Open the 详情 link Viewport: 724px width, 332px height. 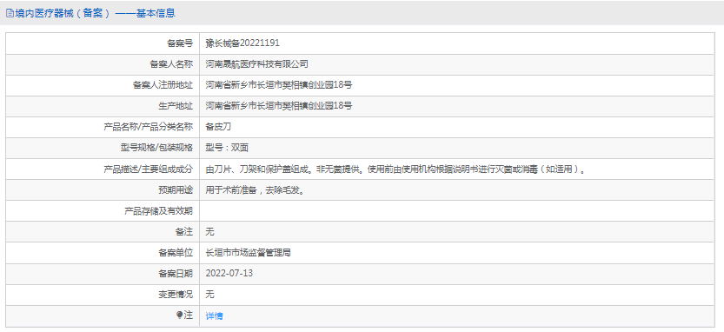214,315
